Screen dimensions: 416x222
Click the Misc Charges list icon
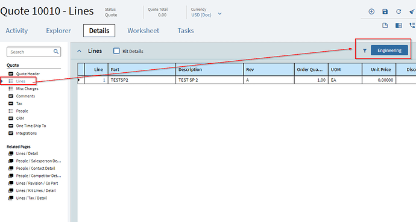[x=11, y=88]
